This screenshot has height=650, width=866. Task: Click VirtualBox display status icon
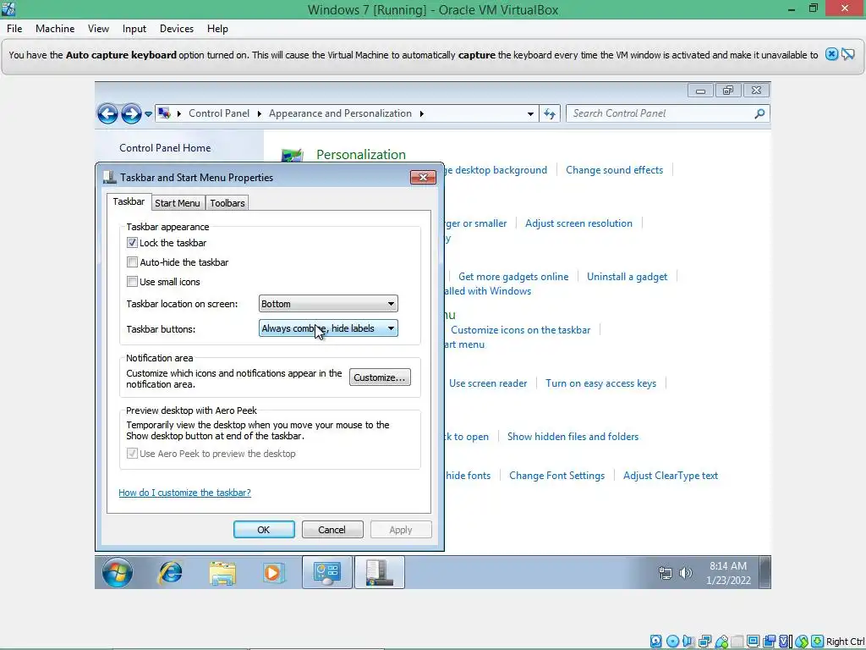coord(753,642)
